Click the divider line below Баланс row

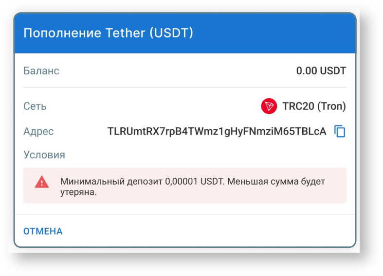(x=185, y=87)
